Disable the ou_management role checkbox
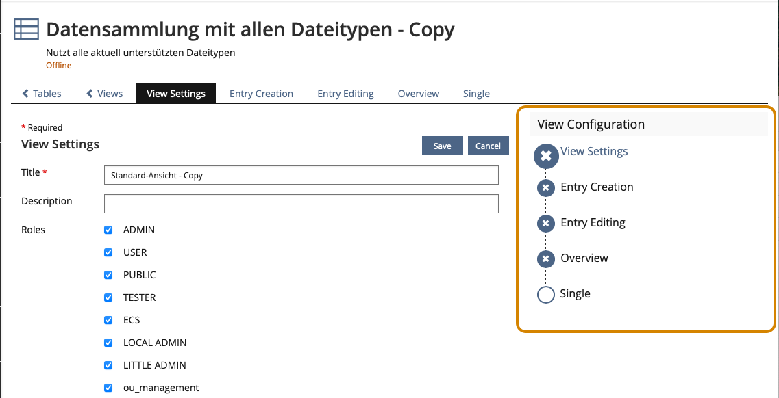779x398 pixels. coord(108,388)
